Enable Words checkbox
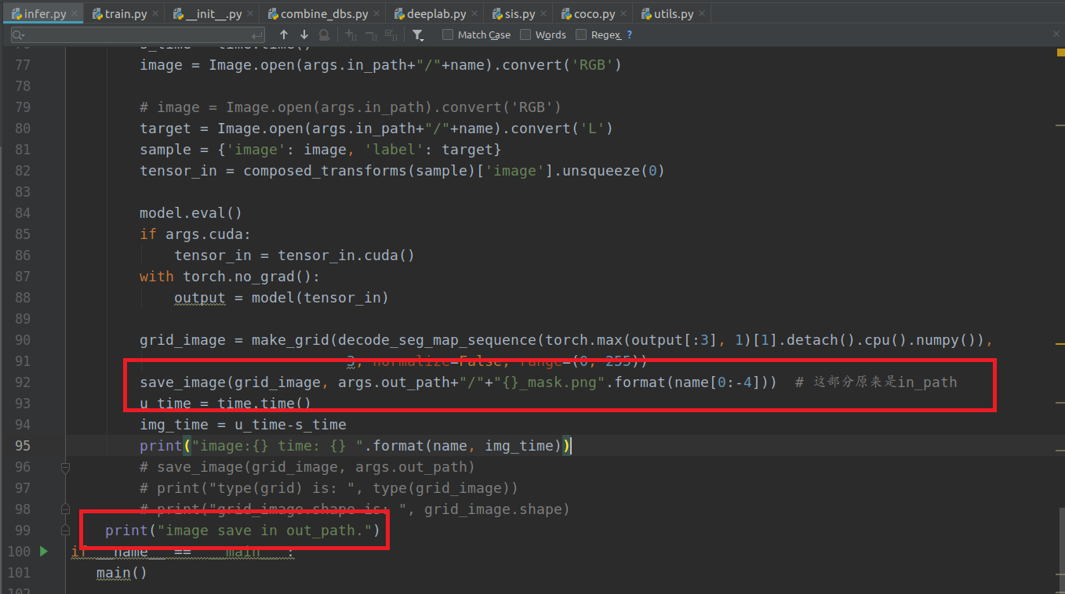 pyautogui.click(x=525, y=34)
